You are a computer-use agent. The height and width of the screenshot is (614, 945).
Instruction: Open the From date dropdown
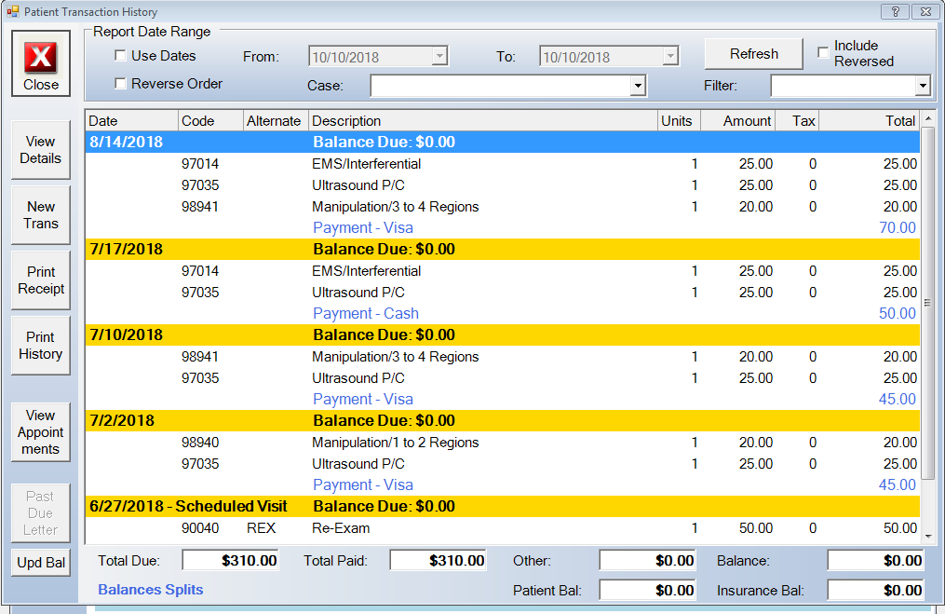(x=440, y=56)
